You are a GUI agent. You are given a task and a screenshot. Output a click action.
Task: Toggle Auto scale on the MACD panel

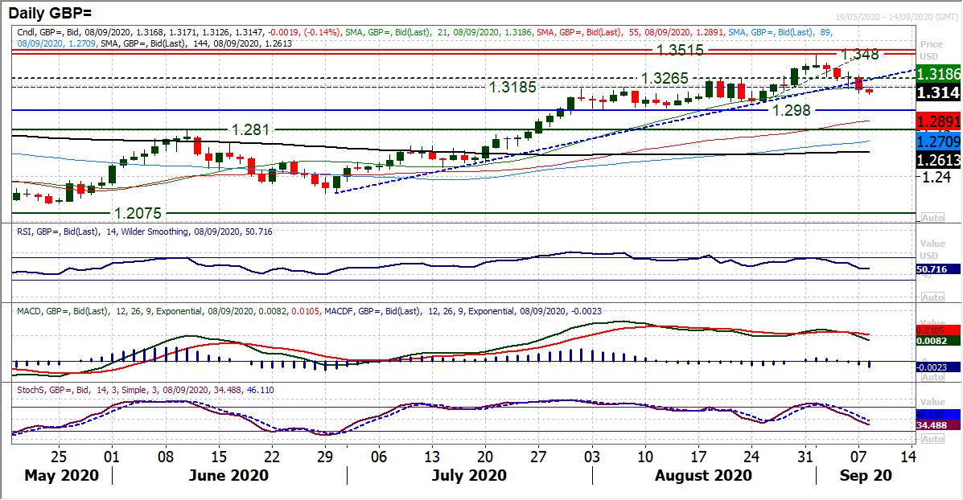[932, 376]
